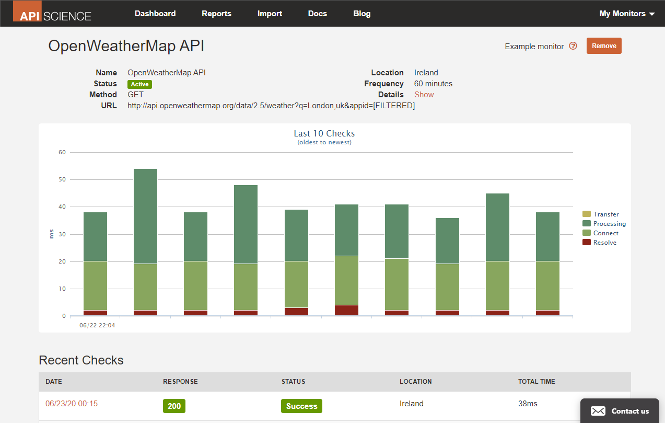Click the API Science logo
665x423 pixels.
pos(52,13)
